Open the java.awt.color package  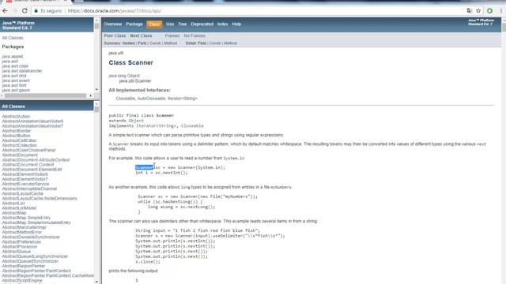(x=15, y=66)
